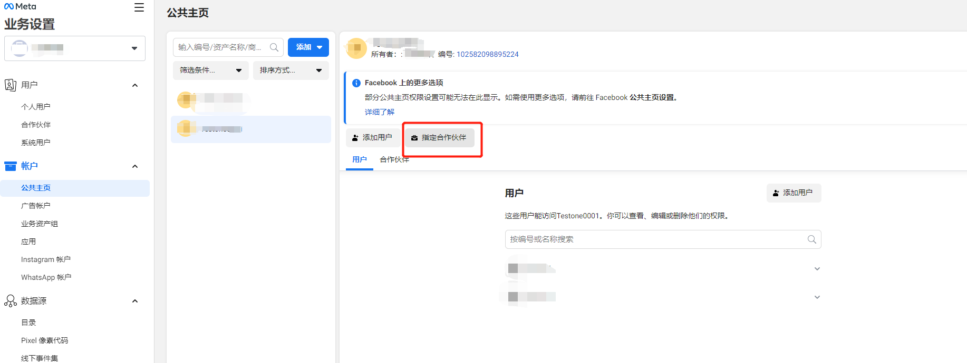Open 线下事件集 in the sidebar

(40, 358)
